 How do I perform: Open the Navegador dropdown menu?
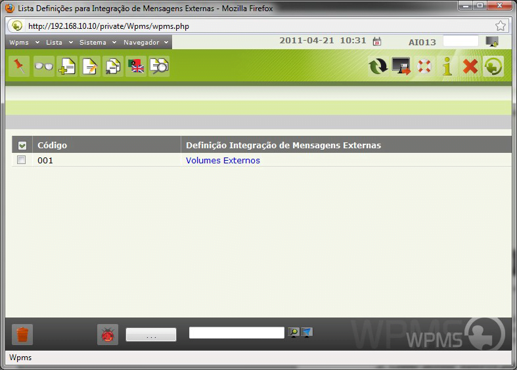(146, 42)
